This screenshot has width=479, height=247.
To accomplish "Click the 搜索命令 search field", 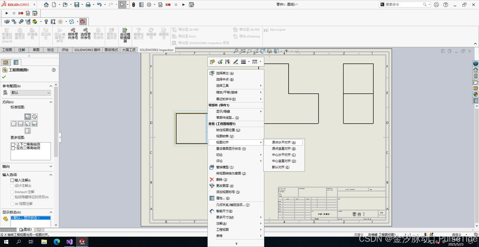I will [404, 4].
